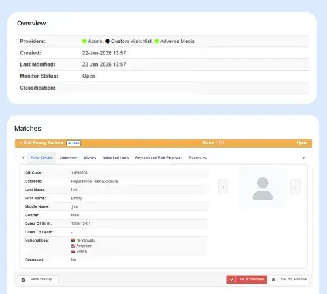Click the date of birth 1986-12-01
Screen dimensions: 327x294
click(80, 223)
